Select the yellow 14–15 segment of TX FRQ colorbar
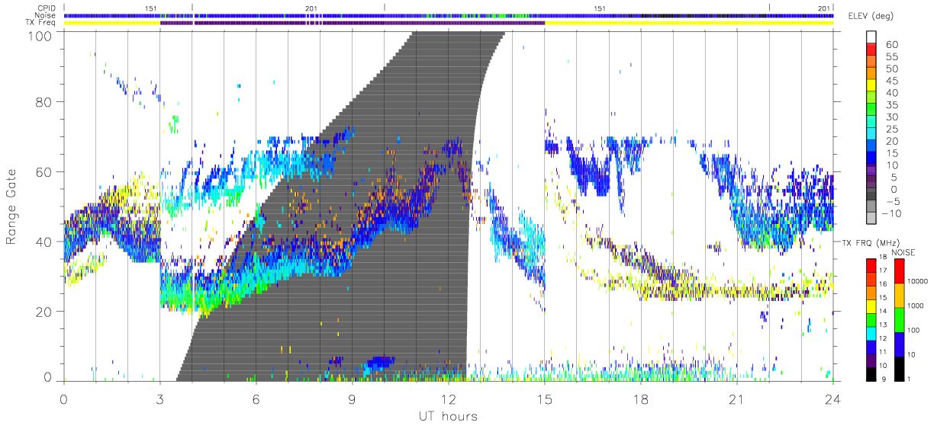937x432 pixels. 871,305
